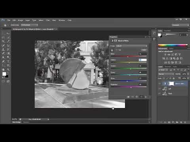Click the foreground color swatch in toolbar

point(4,74)
